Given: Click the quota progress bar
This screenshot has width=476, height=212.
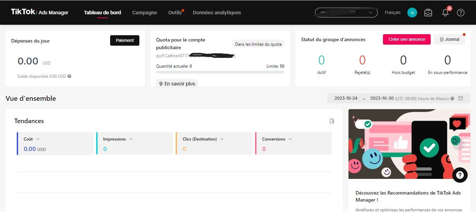Looking at the screenshot, I should [x=220, y=72].
